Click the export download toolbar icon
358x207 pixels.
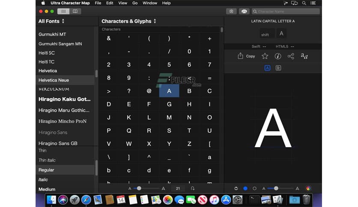(x=231, y=11)
